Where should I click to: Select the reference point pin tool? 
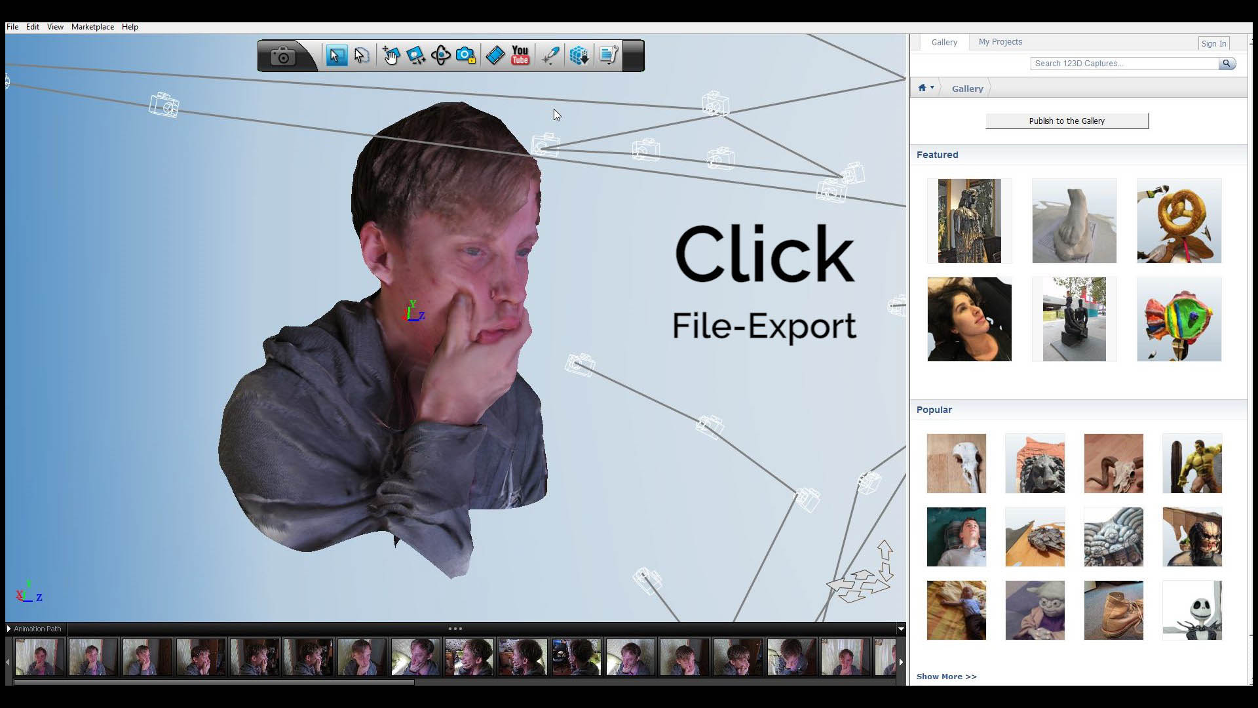(x=550, y=56)
